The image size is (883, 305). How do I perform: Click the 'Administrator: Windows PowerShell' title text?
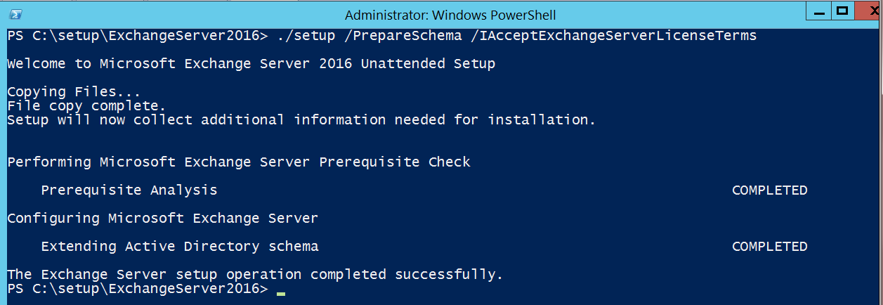[x=451, y=15]
